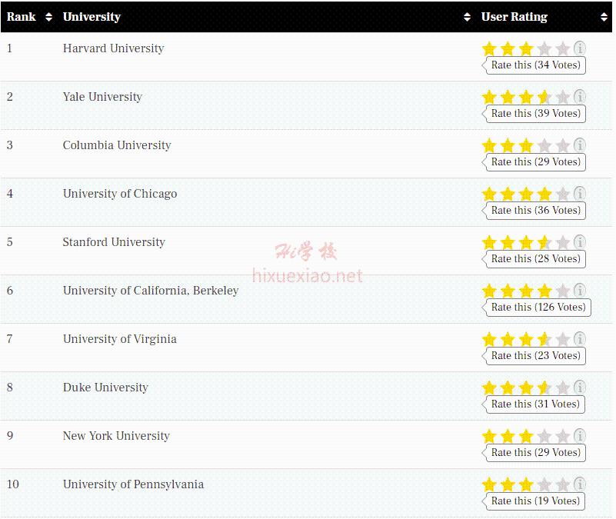
Task: Give Harvard University a five-star rating
Action: coord(563,48)
